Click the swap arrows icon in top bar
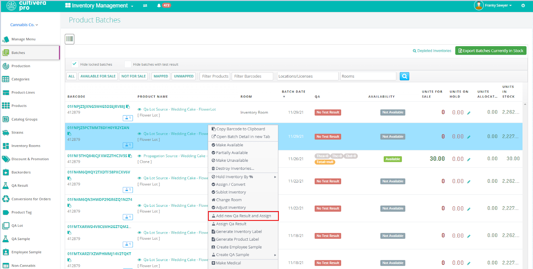Viewport: 533px width, 269px height. click(x=145, y=6)
